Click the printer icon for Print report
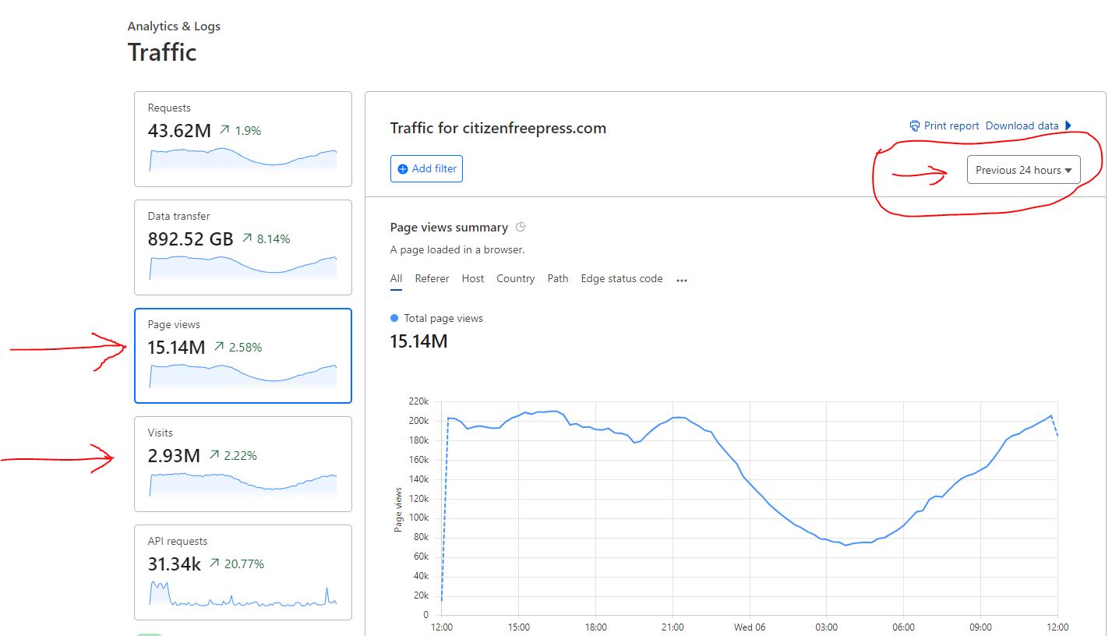Screen dimensions: 1112x636 [914, 126]
